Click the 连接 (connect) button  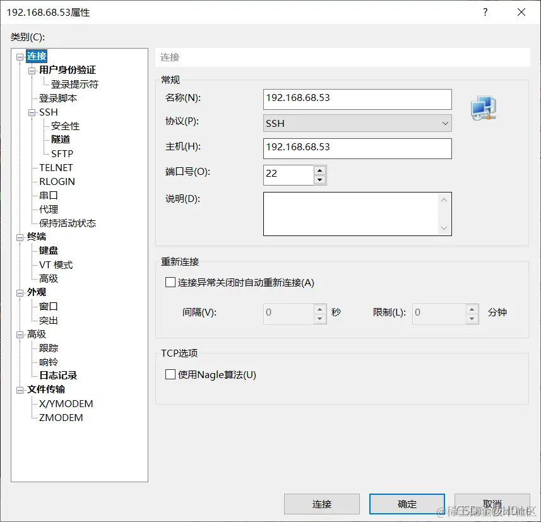click(x=322, y=504)
